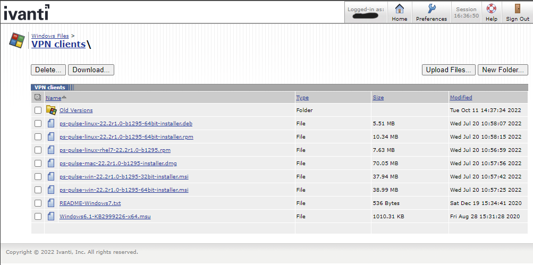Click the ivanti logo
Image resolution: width=533 pixels, height=265 pixels.
[x=26, y=12]
